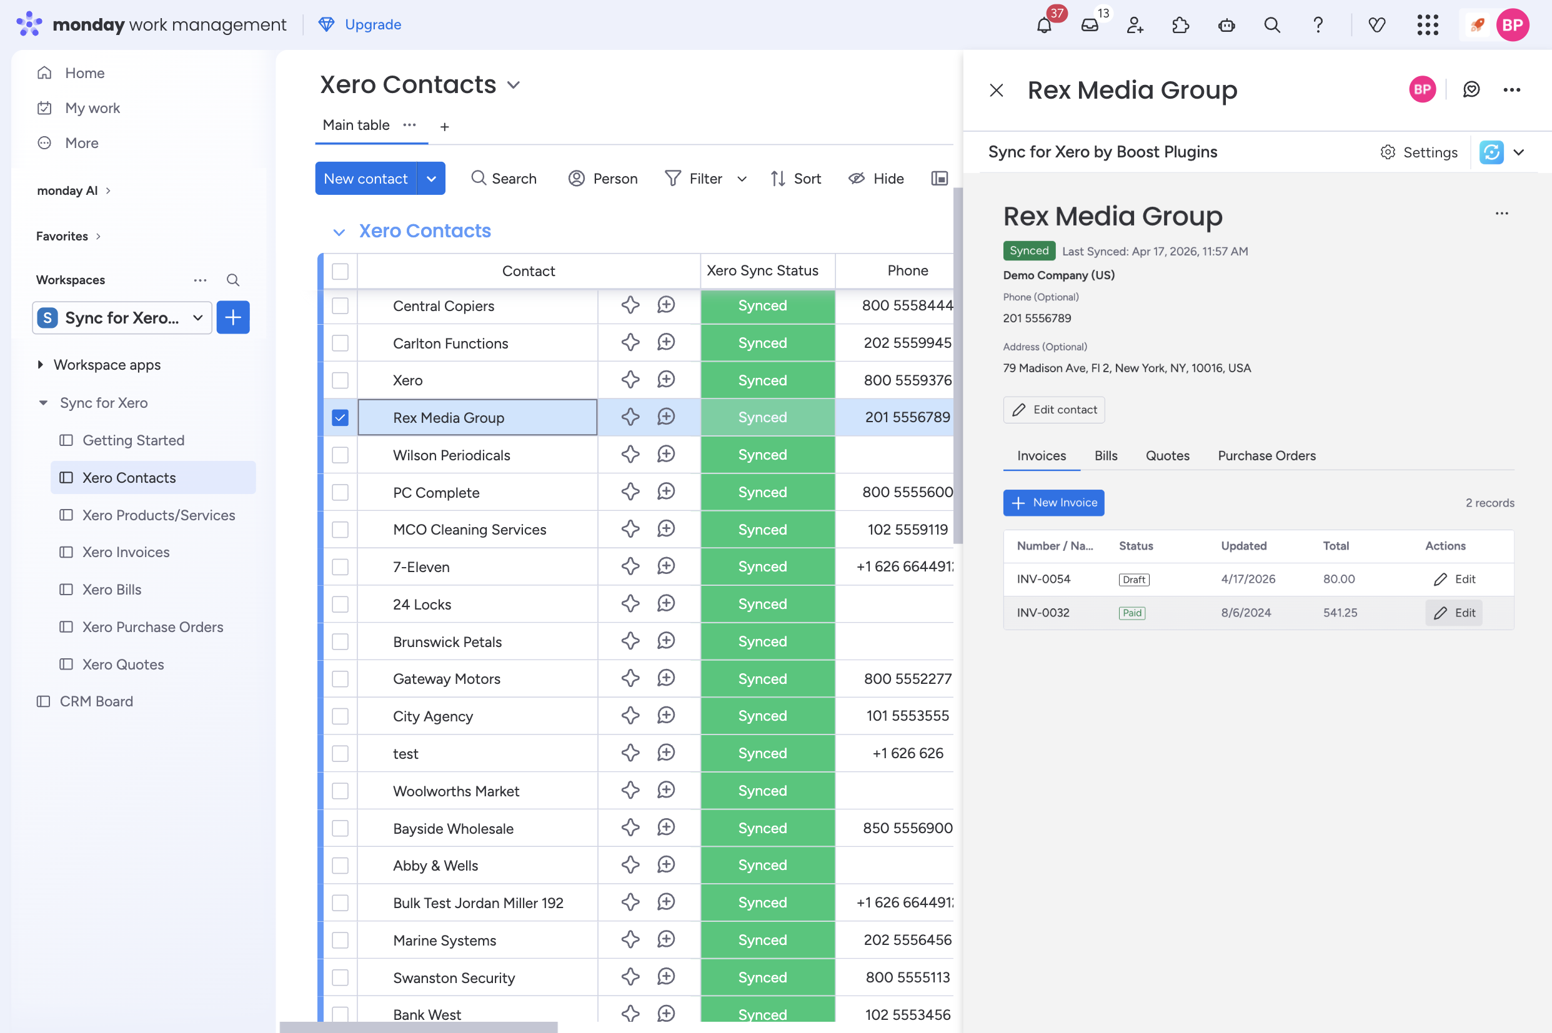Switch to the Bills tab

point(1105,456)
